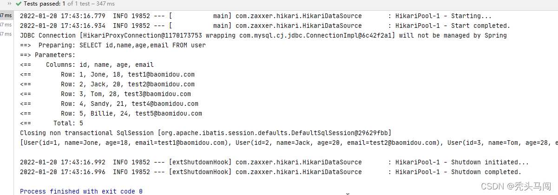Click the row with test2@baomidou.com
Screen dimensions: 558x195
pyautogui.click(x=107, y=84)
